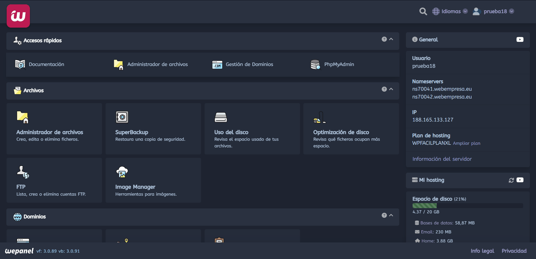The width and height of the screenshot is (536, 259).
Task: Open Información del servidor link
Action: click(442, 159)
